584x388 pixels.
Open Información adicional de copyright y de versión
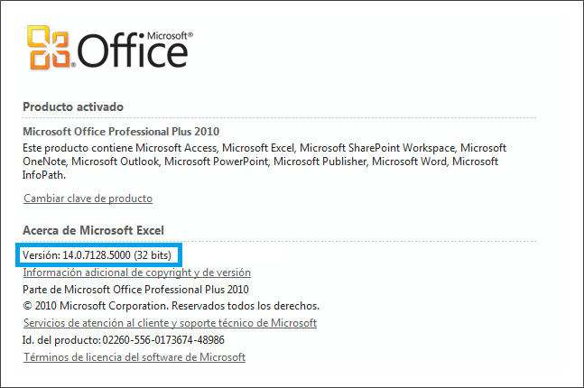tap(136, 273)
